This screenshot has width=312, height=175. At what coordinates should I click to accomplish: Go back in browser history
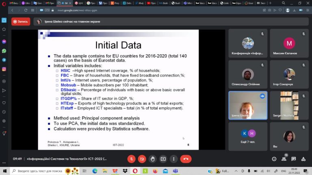click(x=12, y=10)
